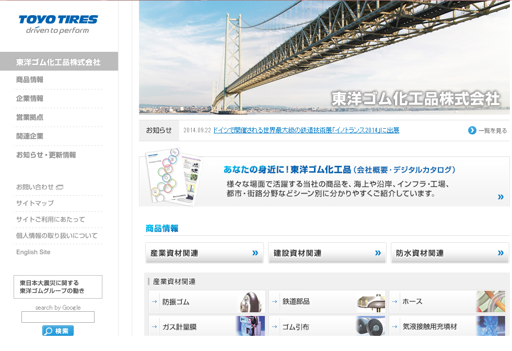This screenshot has width=512, height=351.
Task: Open the イノトランス2014 news headline link
Action: click(x=306, y=130)
